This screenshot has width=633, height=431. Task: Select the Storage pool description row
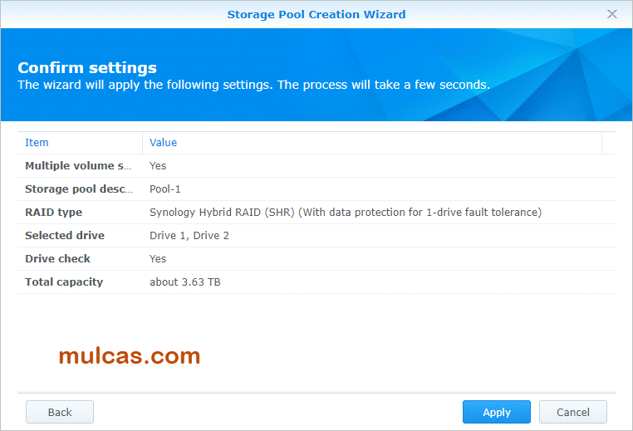[78, 189]
